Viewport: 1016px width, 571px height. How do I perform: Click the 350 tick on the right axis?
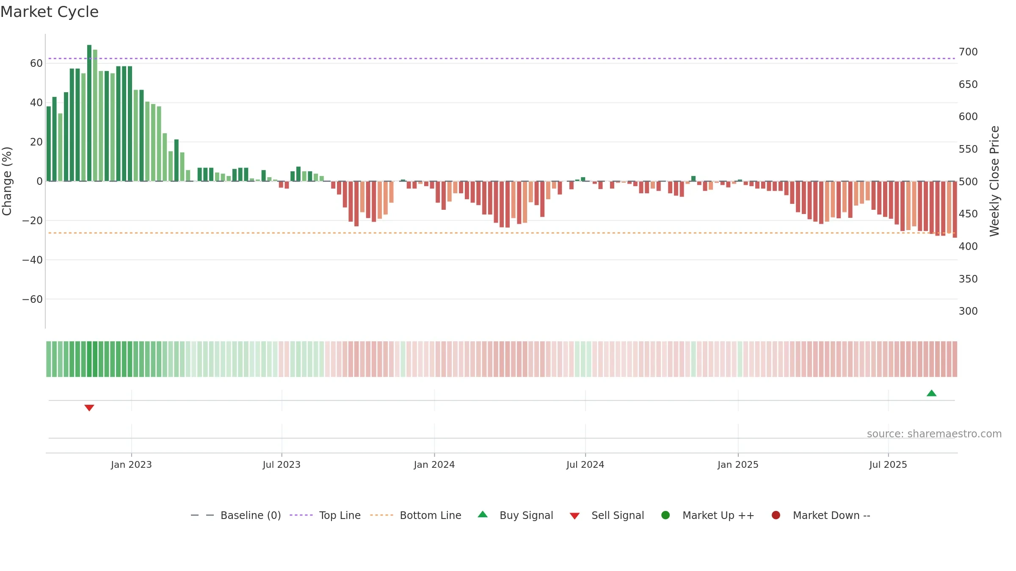pos(968,279)
